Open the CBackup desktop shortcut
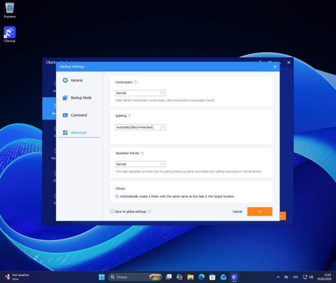Image resolution: width=336 pixels, height=283 pixels. [x=9, y=34]
